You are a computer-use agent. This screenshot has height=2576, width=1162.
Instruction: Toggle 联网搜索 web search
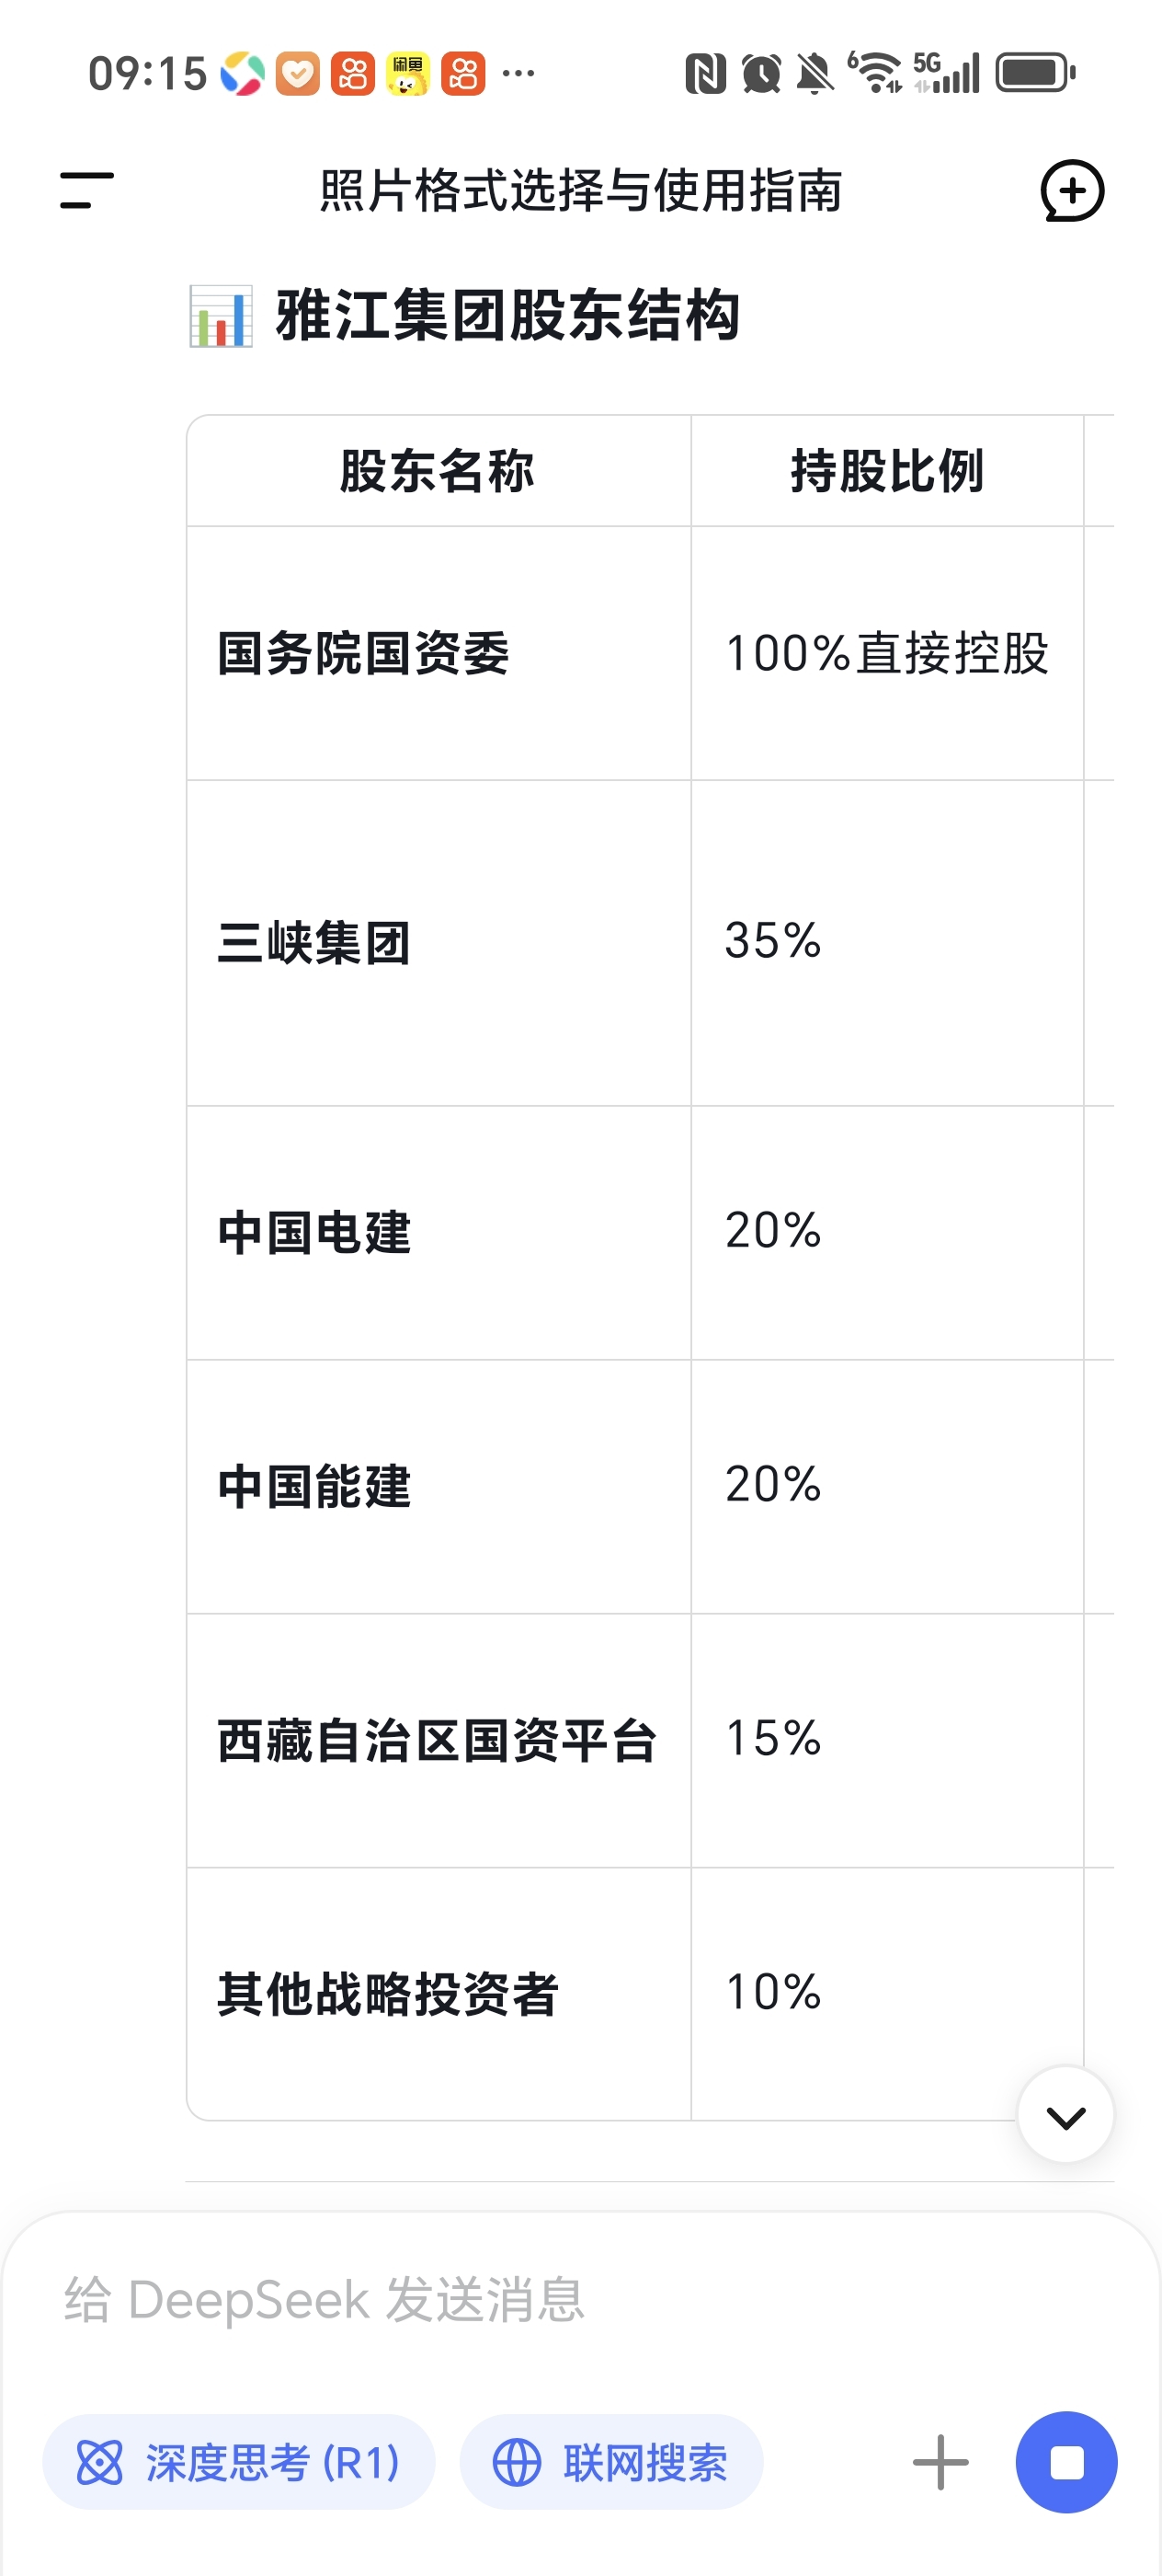point(611,2462)
